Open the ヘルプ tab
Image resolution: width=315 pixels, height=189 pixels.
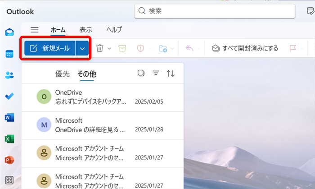click(x=114, y=30)
